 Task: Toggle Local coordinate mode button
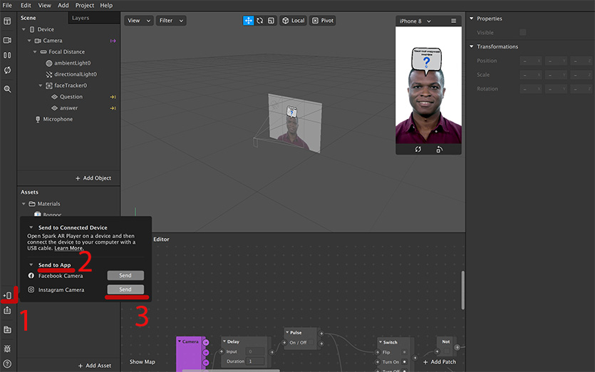point(293,21)
